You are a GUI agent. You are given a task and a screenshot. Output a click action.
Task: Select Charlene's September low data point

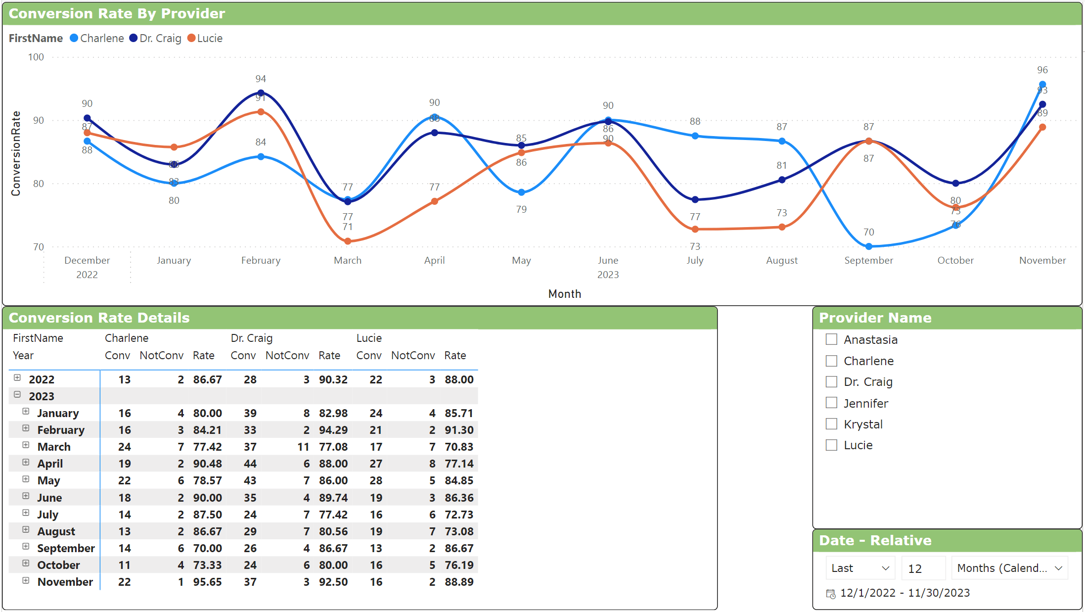point(869,245)
